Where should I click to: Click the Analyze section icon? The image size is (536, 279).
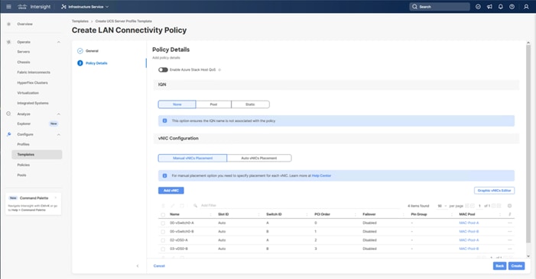coord(8,114)
